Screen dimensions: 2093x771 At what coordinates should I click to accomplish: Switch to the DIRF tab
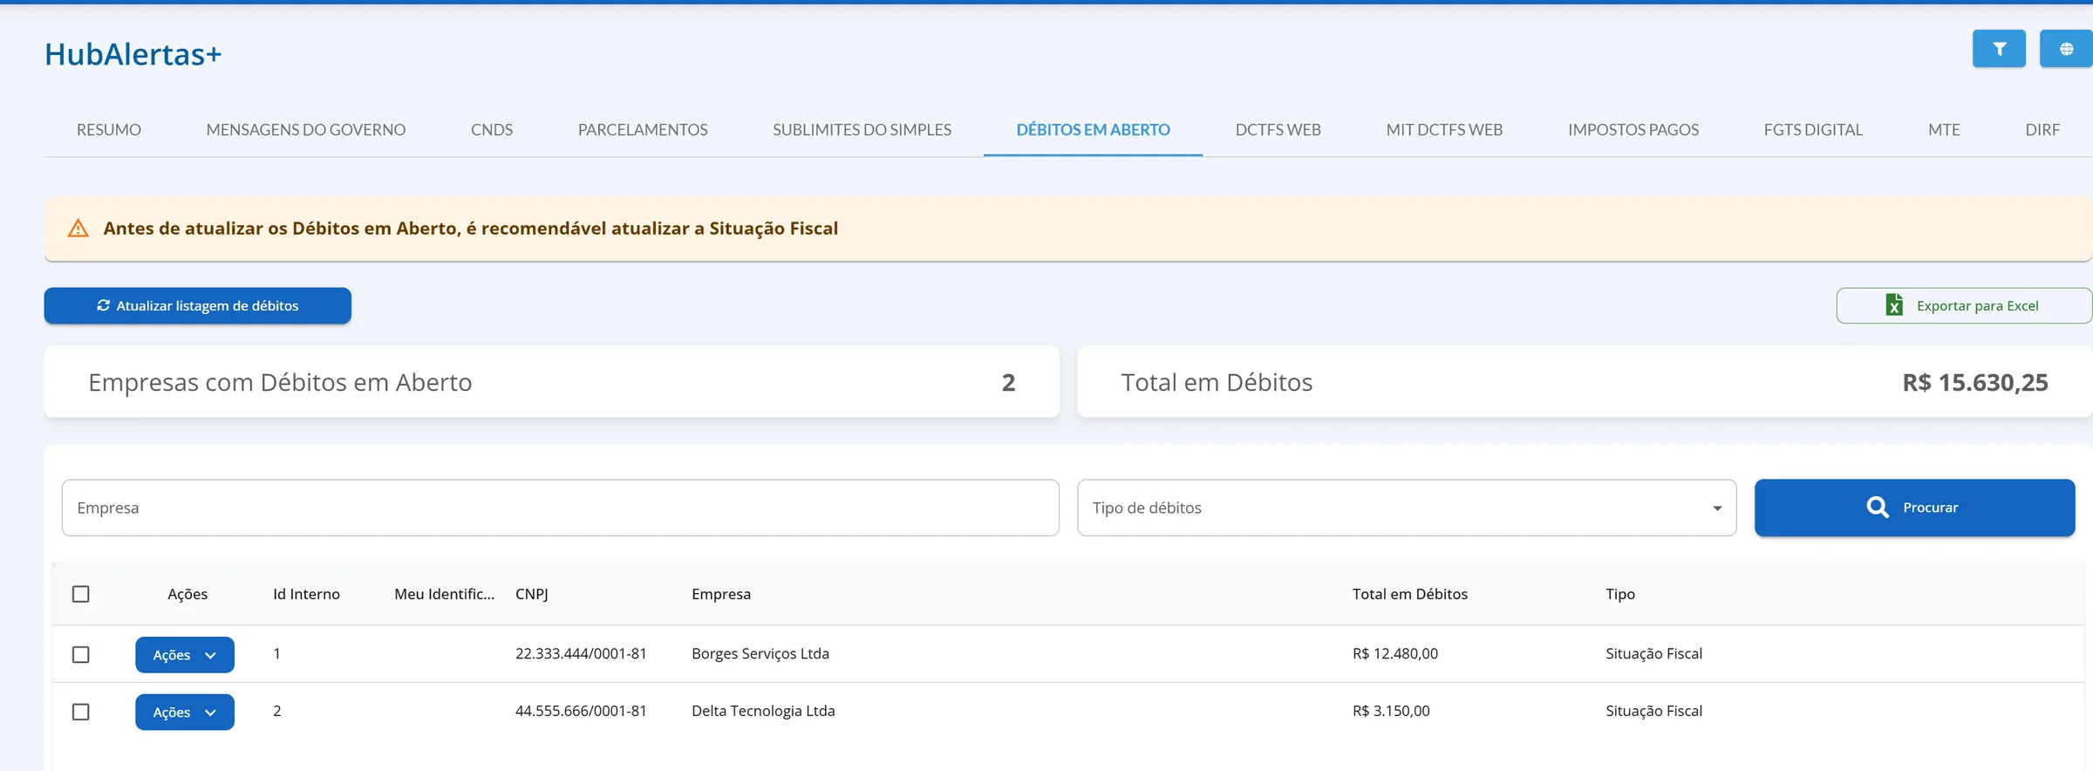tap(2042, 130)
